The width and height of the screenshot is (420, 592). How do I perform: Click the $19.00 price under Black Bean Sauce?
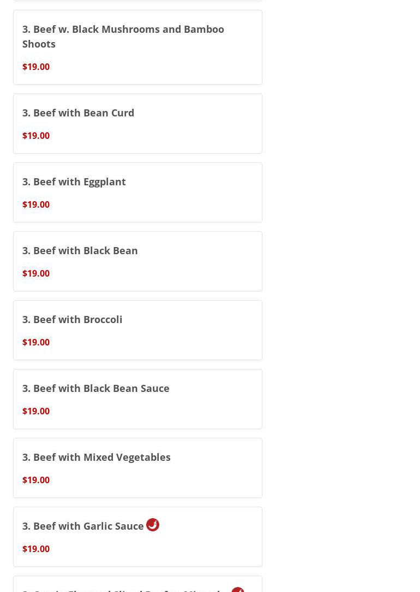(x=36, y=411)
